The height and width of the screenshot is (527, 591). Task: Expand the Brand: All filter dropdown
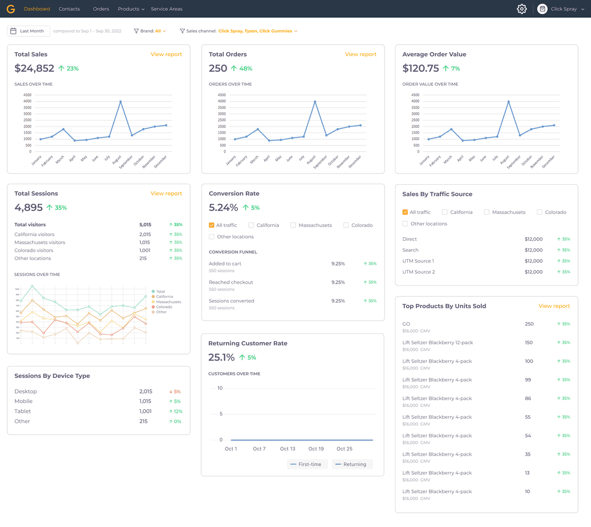coord(161,31)
